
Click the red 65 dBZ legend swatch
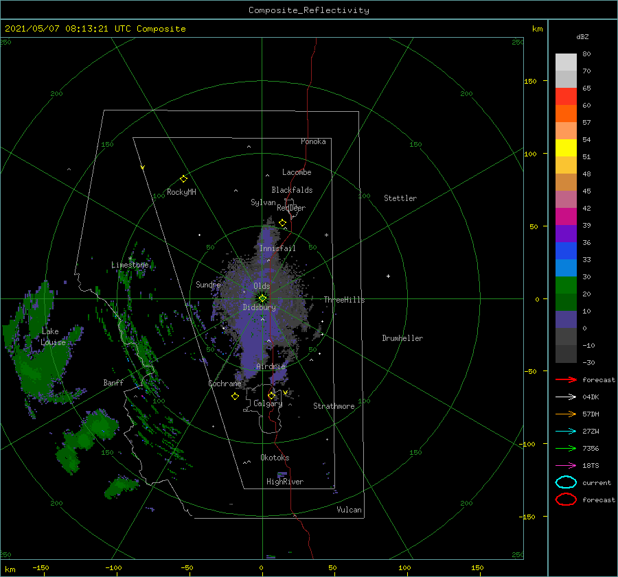[x=566, y=97]
